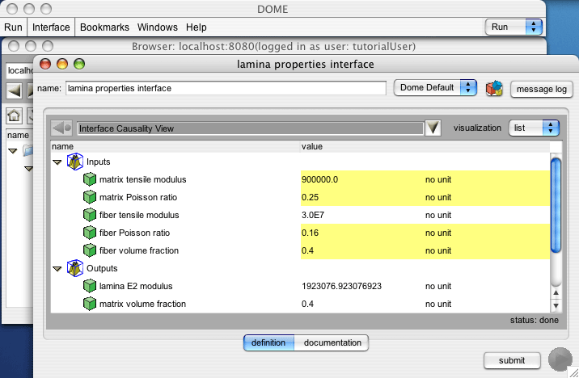This screenshot has height=378, width=579.
Task: Collapse the top tree node in the Browser window
Action: (13, 151)
